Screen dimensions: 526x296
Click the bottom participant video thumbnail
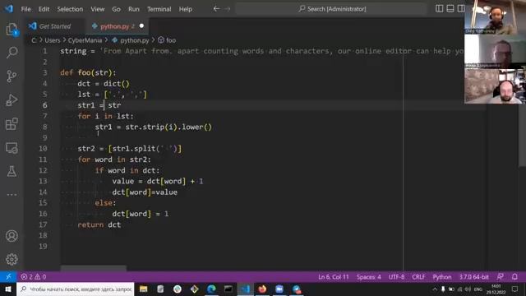(x=495, y=86)
